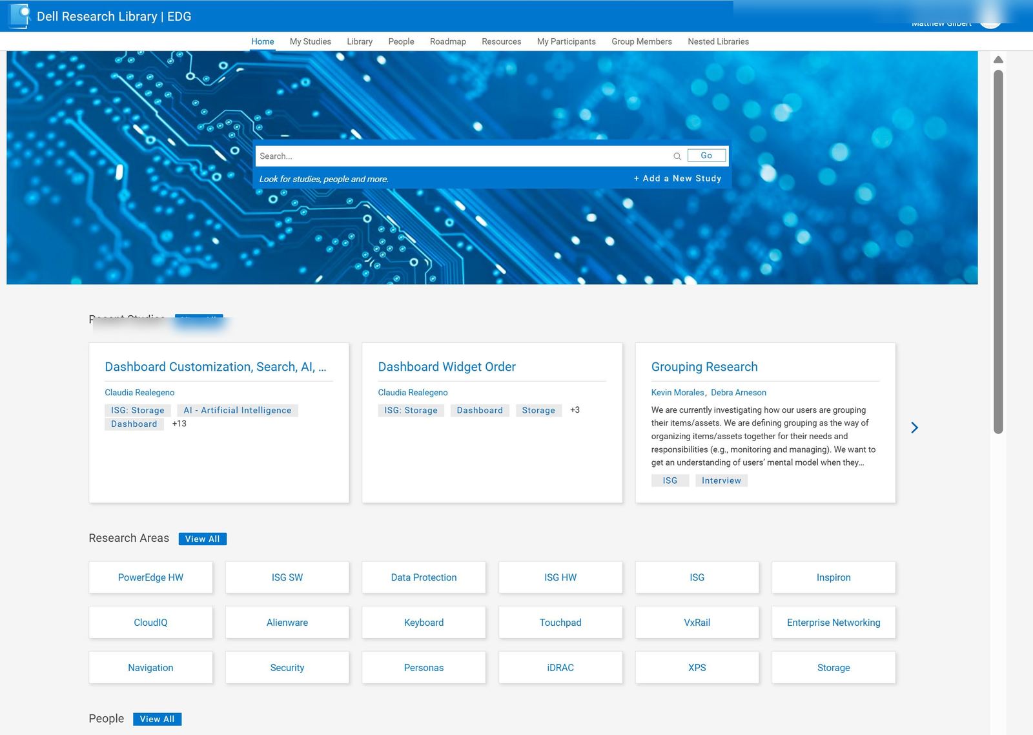Click the right arrow to see more studies
This screenshot has width=1033, height=735.
tap(914, 428)
